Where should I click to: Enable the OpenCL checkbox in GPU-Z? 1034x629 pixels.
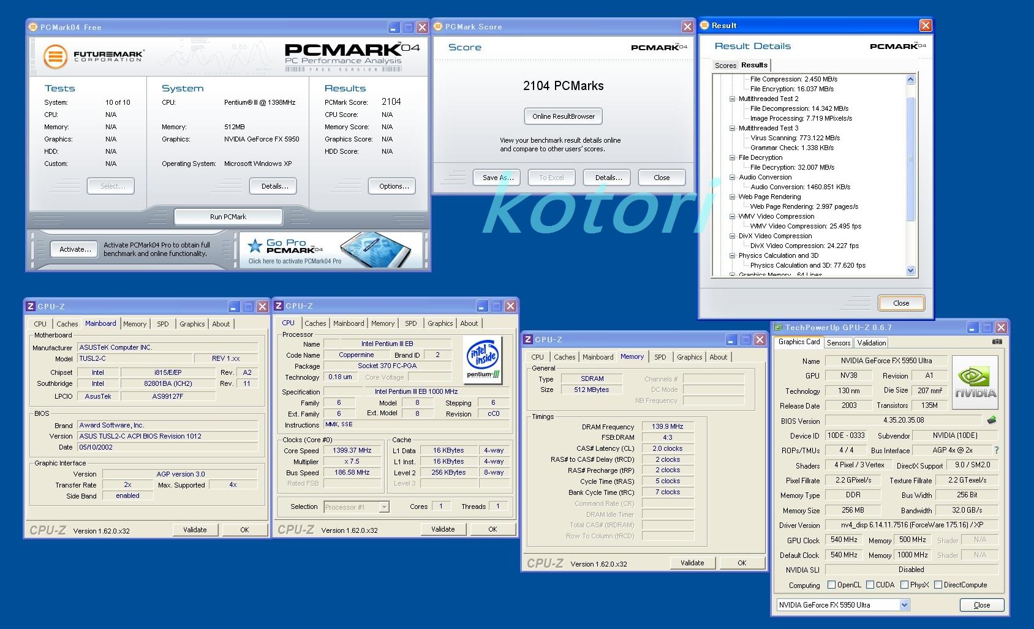(x=831, y=585)
